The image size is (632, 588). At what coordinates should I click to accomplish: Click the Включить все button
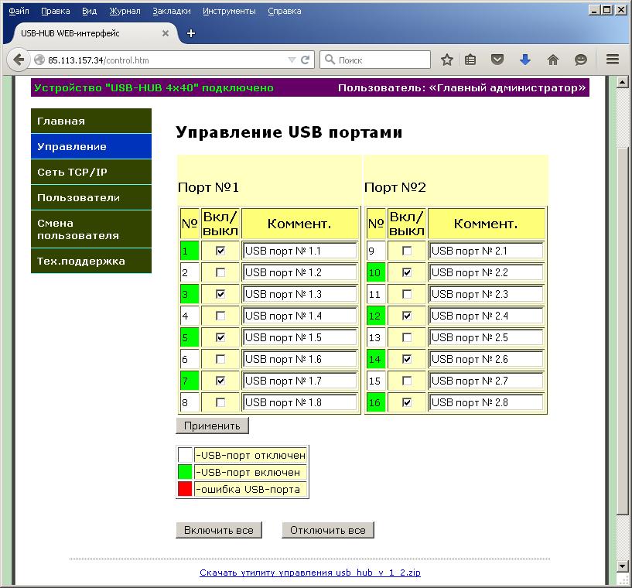click(219, 530)
